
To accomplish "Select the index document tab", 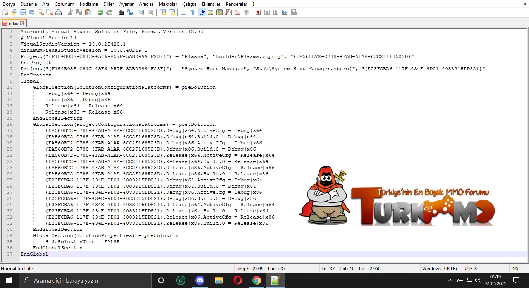I will 13,24.
